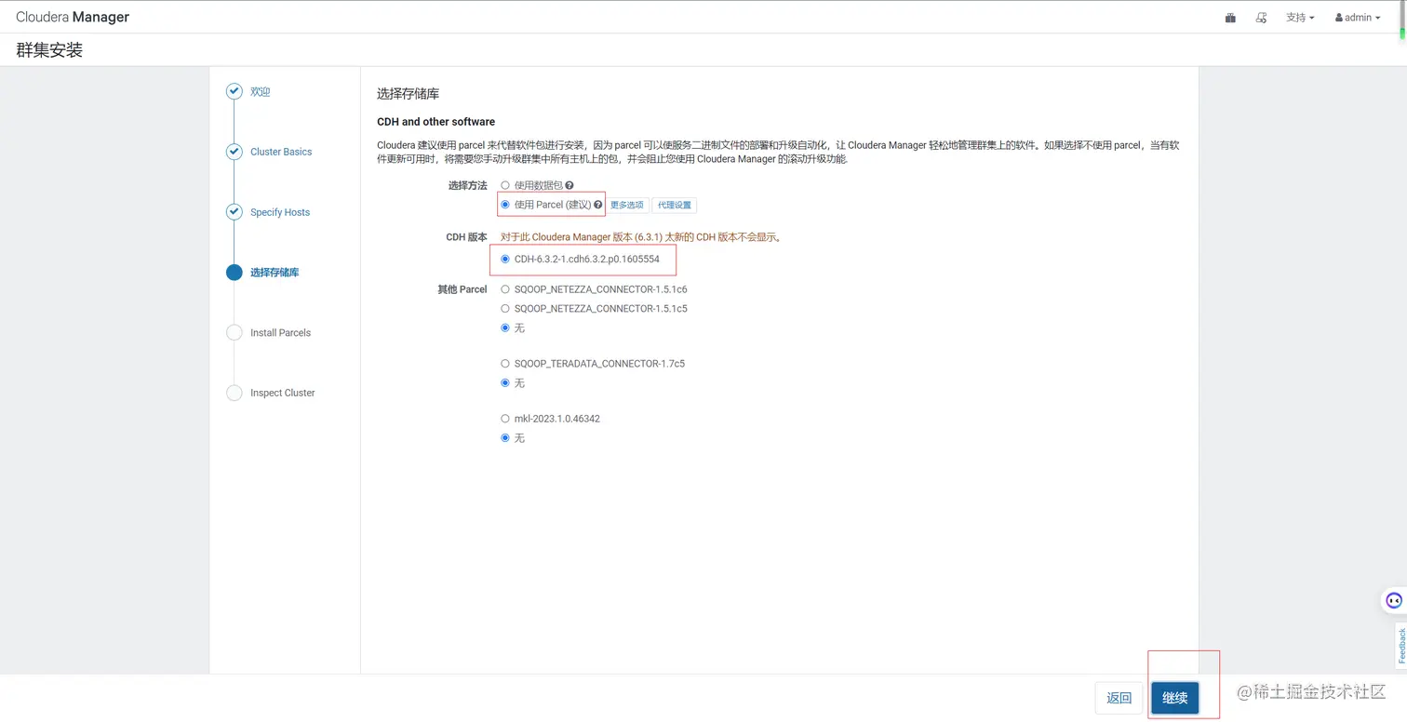
Task: Click the empty Inspect Cluster step circle
Action: coord(234,393)
